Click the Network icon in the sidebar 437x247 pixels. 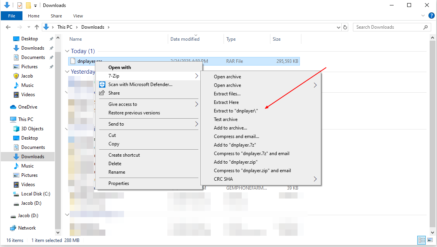(13, 228)
